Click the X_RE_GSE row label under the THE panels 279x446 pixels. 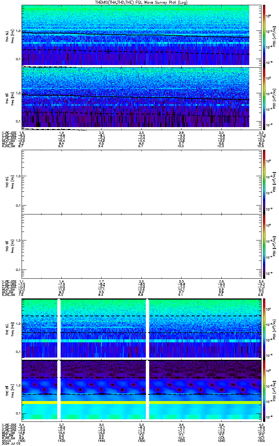coord(9,424)
